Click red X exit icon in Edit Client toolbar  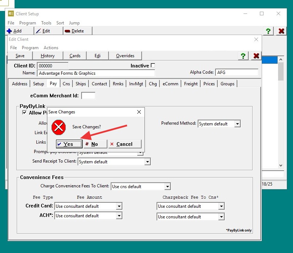[x=256, y=56]
